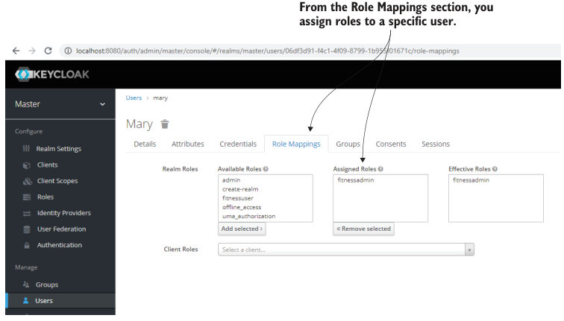Click the Clients cube icon
The height and width of the screenshot is (321, 564).
tap(27, 165)
